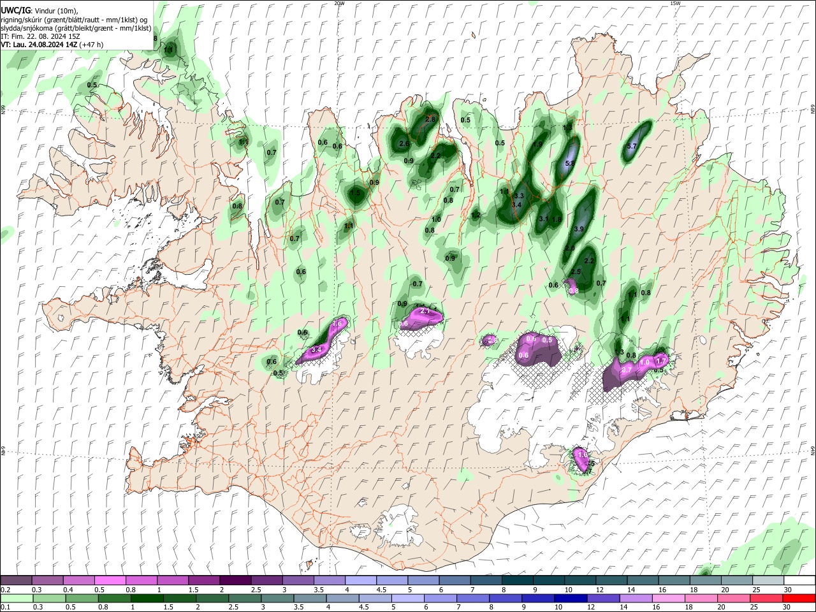Click the dusky mauve 0.2 snow legend swatch
Screen dimensions: 816x612
(16, 581)
